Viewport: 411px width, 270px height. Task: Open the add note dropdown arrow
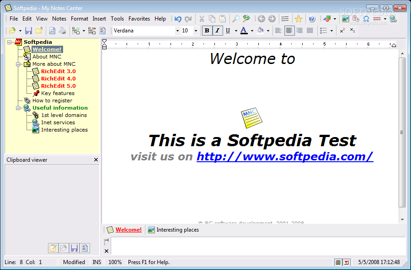84,31
